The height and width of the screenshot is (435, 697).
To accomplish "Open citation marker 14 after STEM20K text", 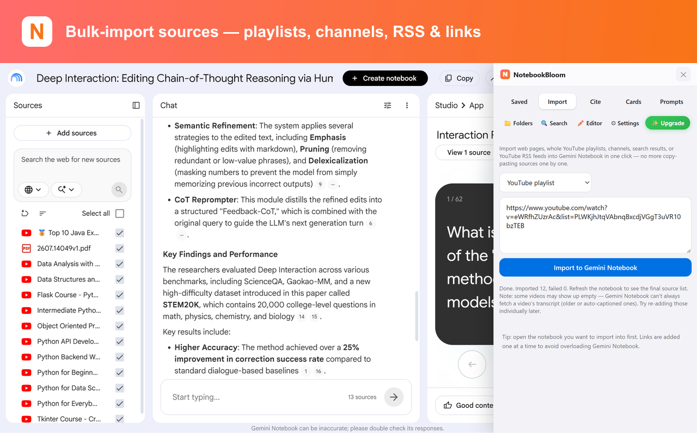I will (x=302, y=316).
